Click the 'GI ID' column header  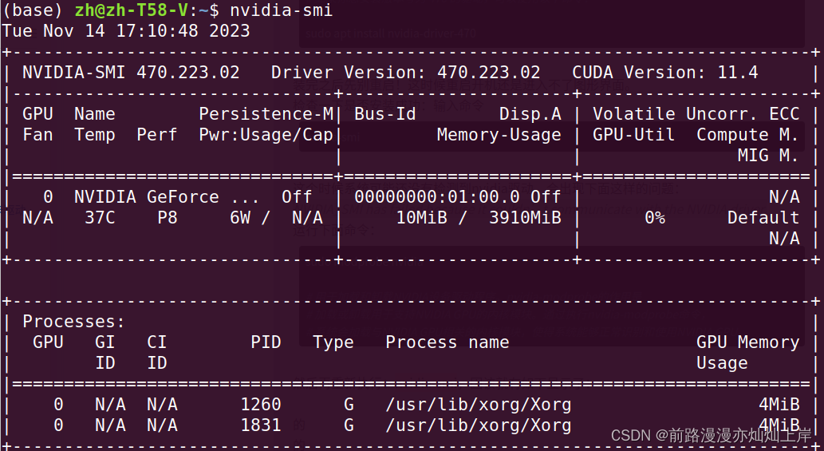click(x=105, y=352)
